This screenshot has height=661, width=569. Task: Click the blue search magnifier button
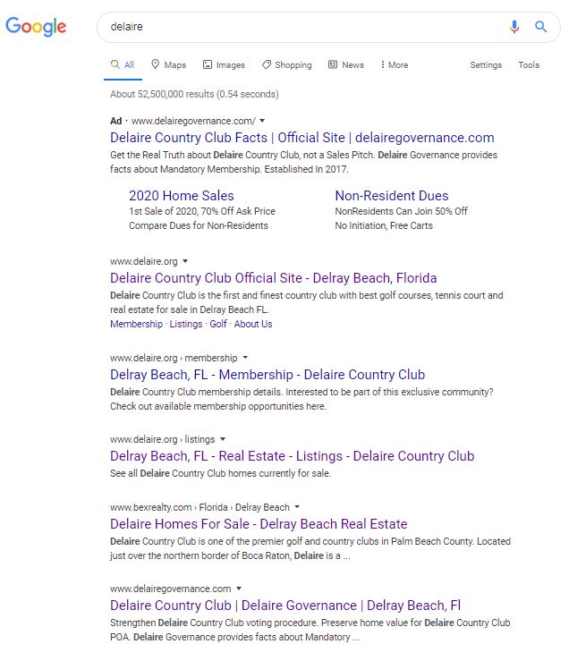pyautogui.click(x=540, y=27)
